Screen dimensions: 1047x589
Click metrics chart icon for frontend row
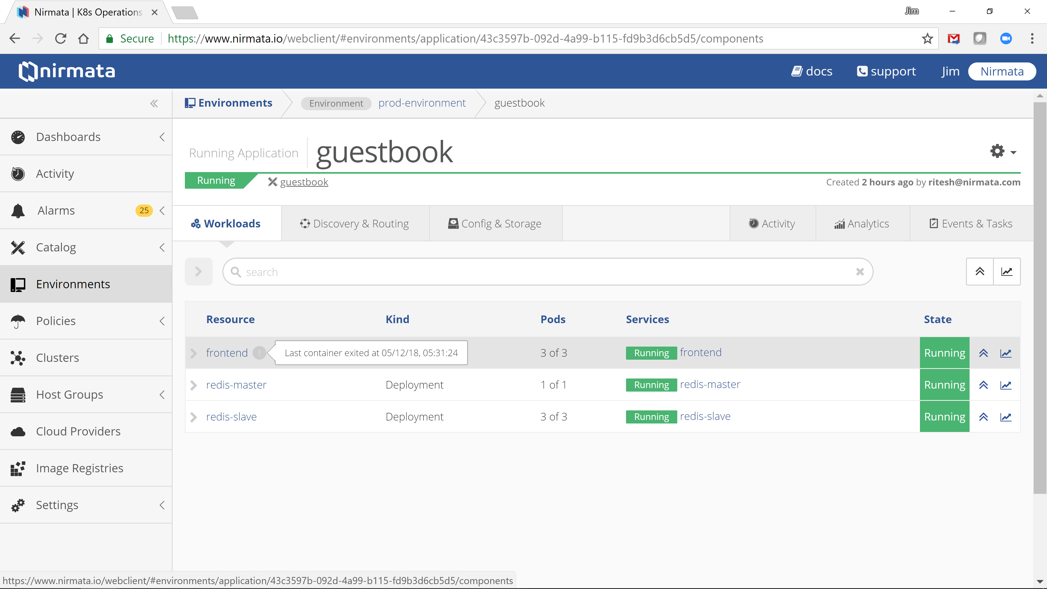pos(1006,353)
